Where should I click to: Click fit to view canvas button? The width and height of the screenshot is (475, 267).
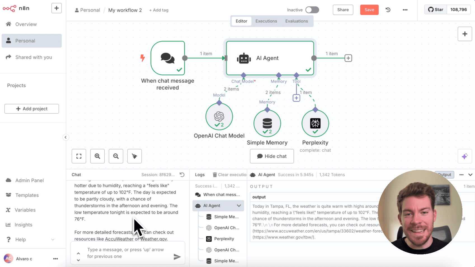coord(79,156)
